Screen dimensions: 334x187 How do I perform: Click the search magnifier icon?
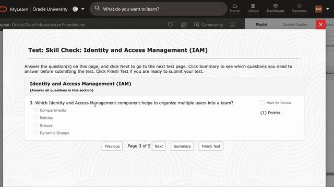(98, 8)
